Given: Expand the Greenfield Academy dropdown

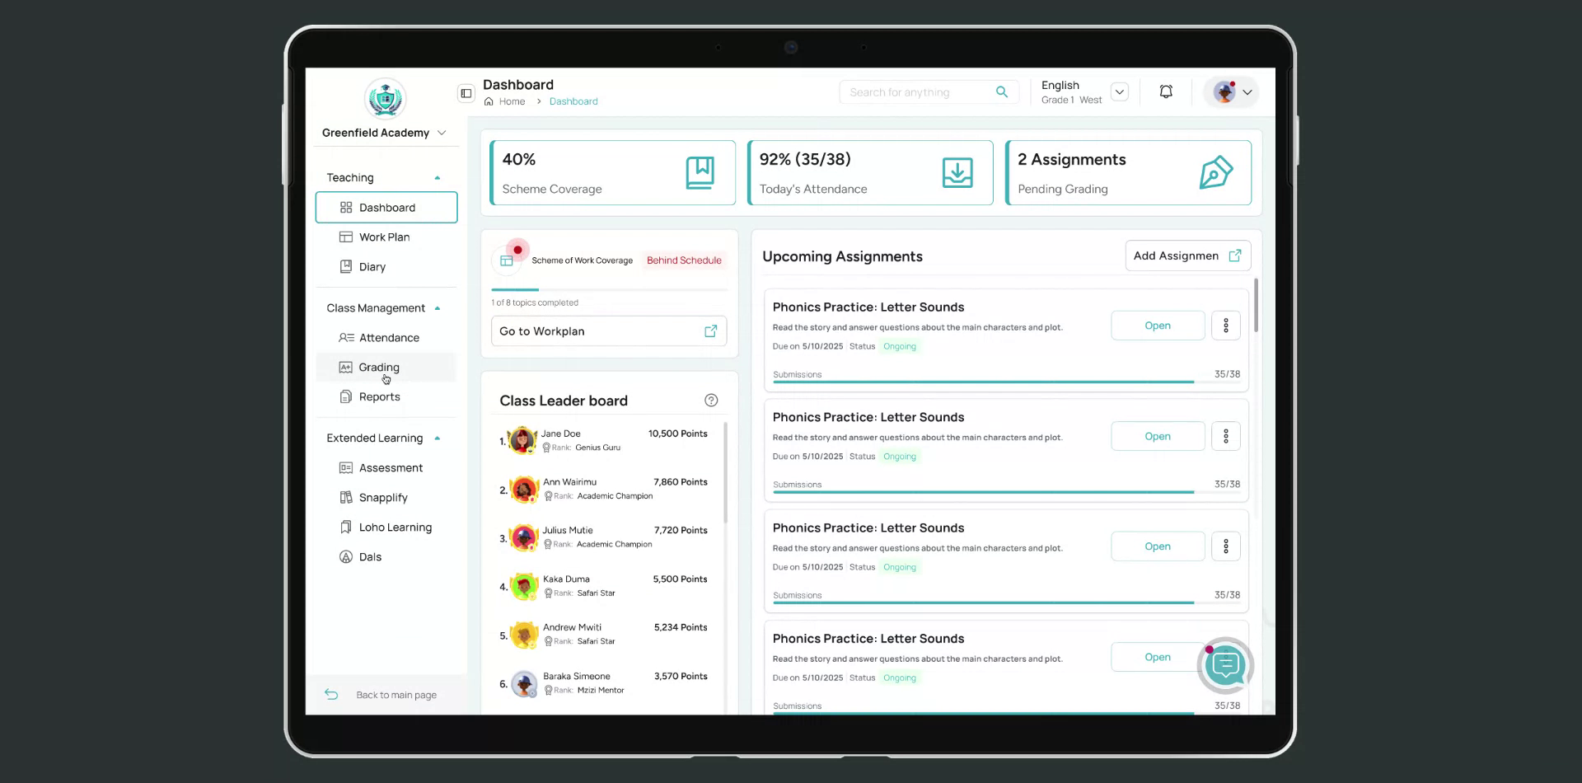Looking at the screenshot, I should pos(442,132).
